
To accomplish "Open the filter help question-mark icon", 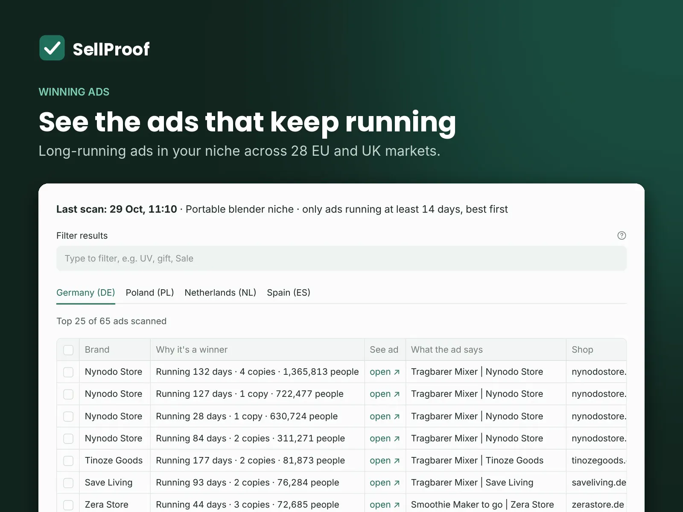I will (622, 236).
